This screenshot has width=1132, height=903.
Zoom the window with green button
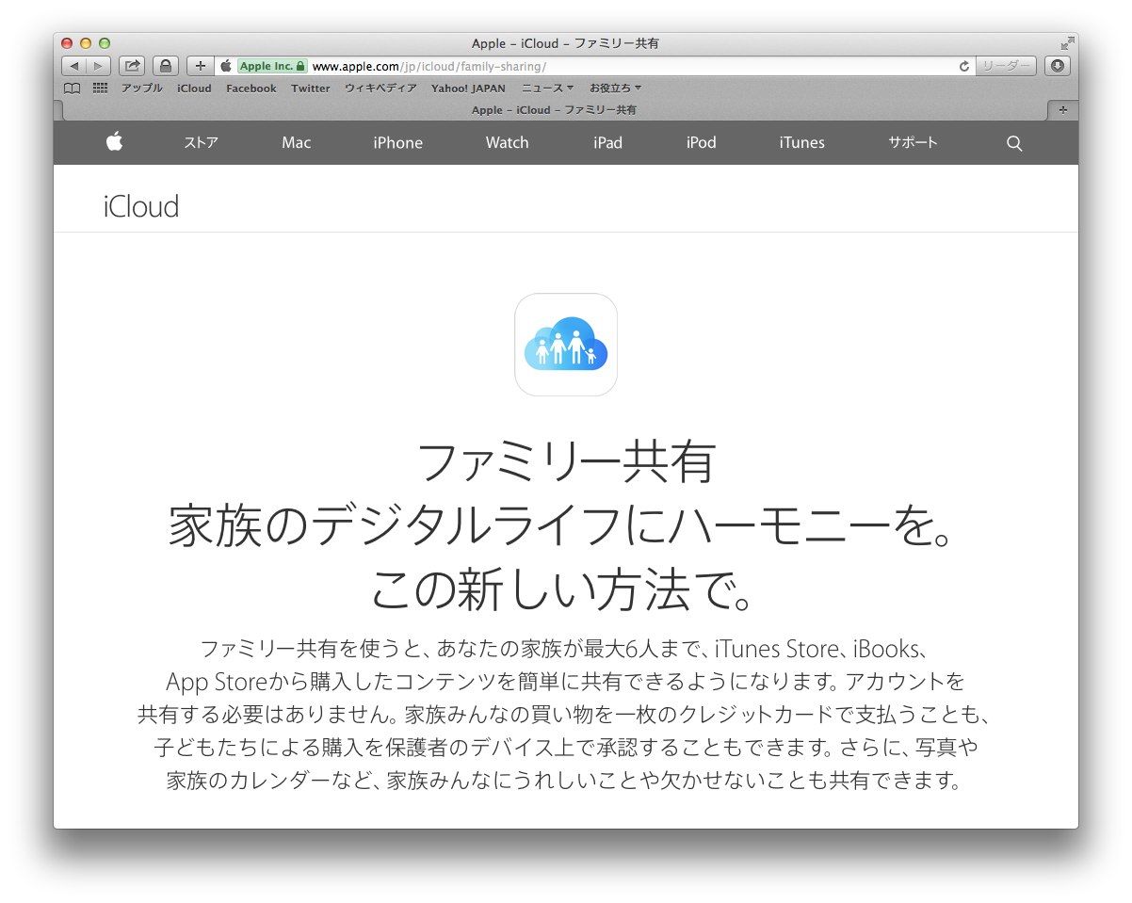(x=105, y=43)
